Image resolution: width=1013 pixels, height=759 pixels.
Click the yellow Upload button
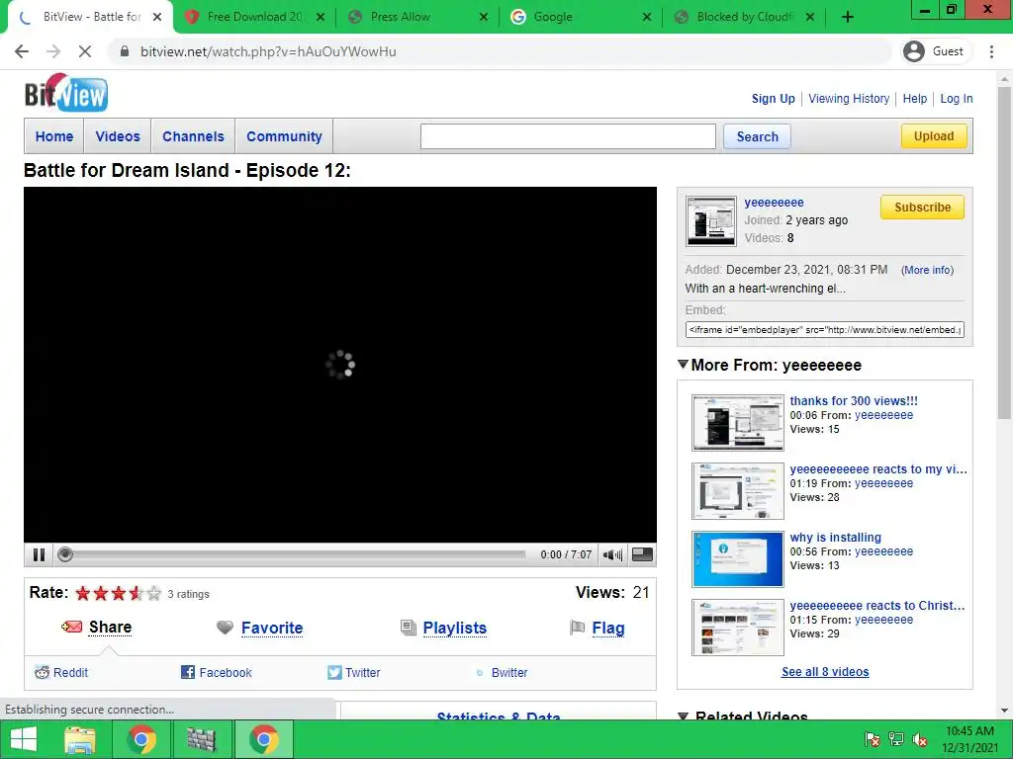pyautogui.click(x=934, y=136)
